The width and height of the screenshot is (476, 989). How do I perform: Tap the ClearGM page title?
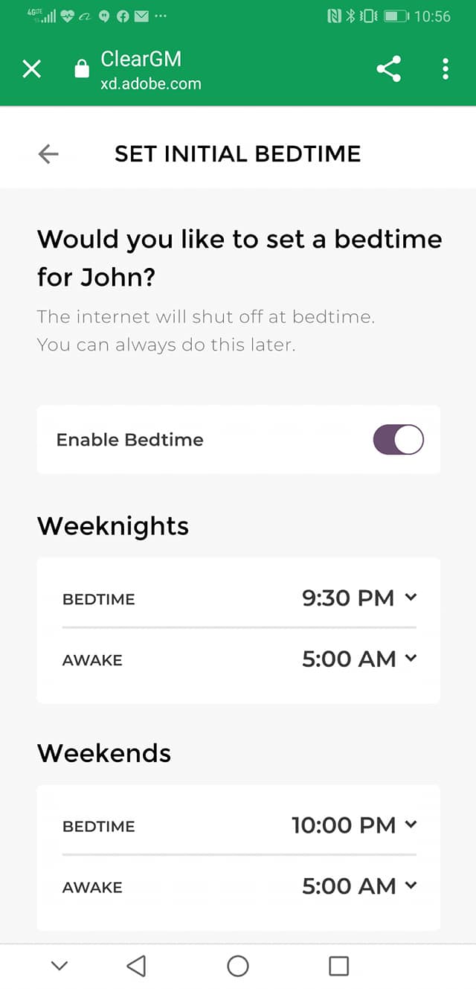click(141, 60)
